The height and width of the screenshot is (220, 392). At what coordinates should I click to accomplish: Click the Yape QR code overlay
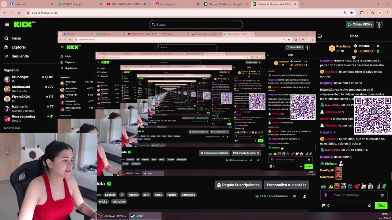373,115
